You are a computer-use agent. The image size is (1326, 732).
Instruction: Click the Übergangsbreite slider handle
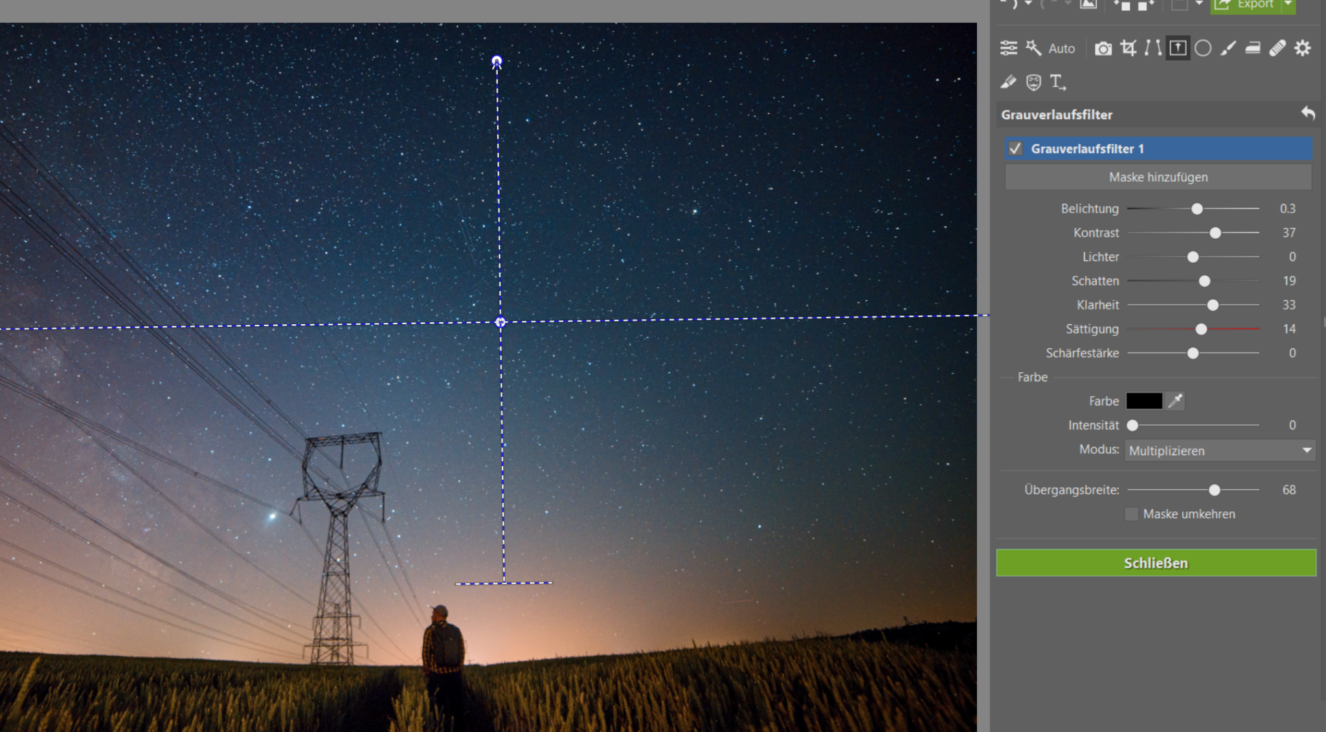[x=1215, y=490]
